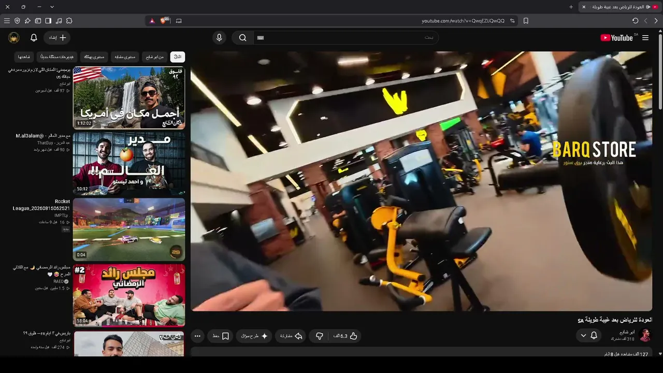Select the محتوى يهمّك chip
The height and width of the screenshot is (373, 663).
click(x=94, y=57)
